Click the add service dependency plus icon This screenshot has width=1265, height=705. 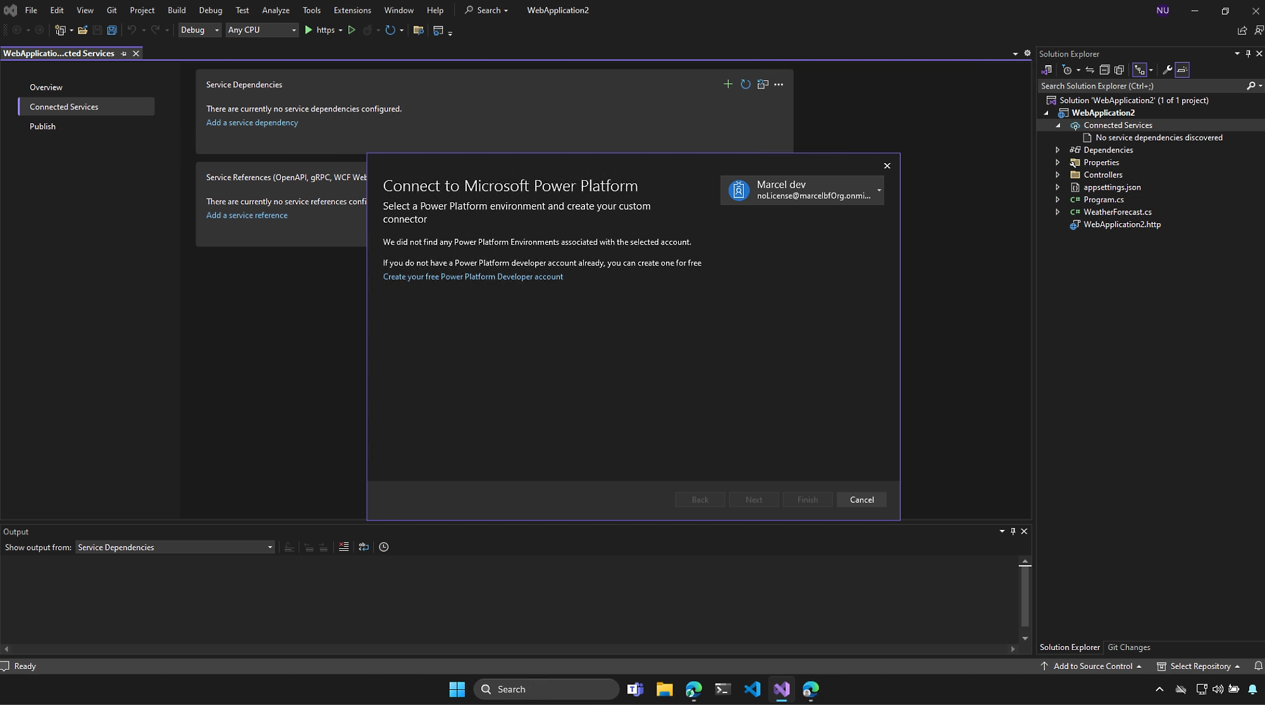[x=727, y=84]
